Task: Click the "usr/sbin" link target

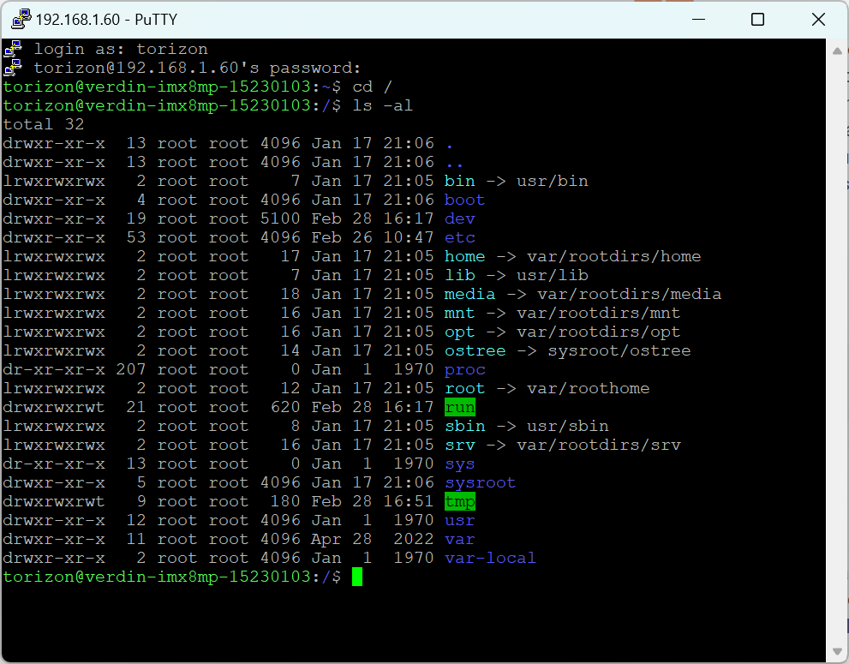Action: pos(568,426)
